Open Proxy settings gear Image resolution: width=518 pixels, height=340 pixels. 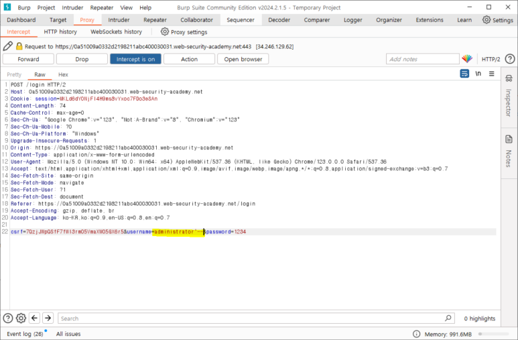tap(165, 32)
